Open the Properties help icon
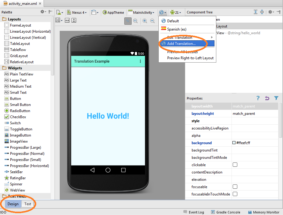283x215 pixels. [258, 98]
